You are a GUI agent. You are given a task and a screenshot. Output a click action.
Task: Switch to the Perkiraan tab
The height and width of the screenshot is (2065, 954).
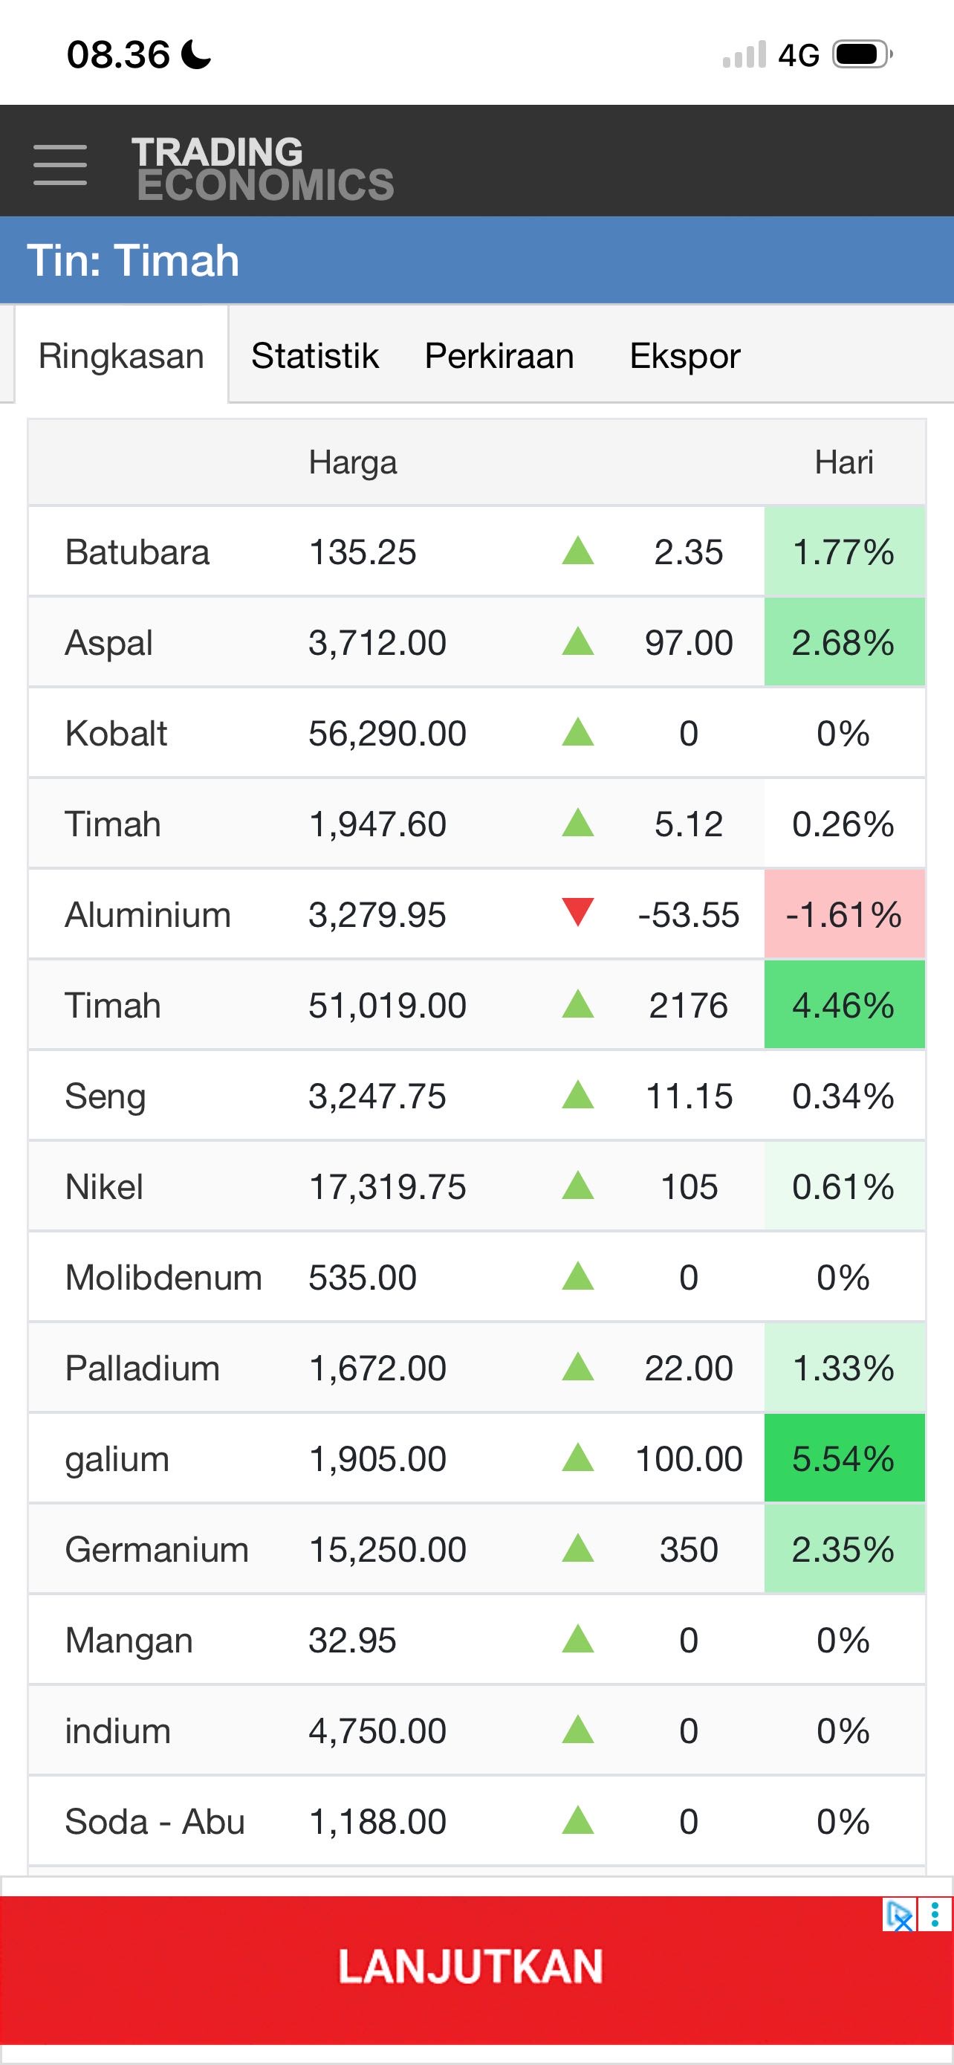pos(499,356)
